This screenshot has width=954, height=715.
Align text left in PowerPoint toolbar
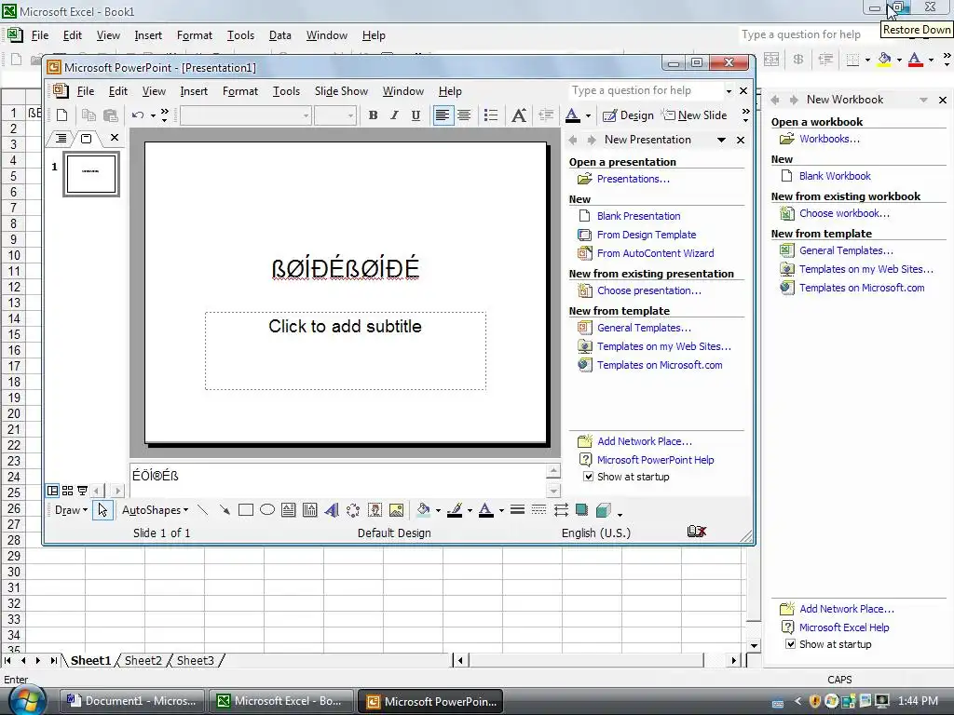pos(443,115)
